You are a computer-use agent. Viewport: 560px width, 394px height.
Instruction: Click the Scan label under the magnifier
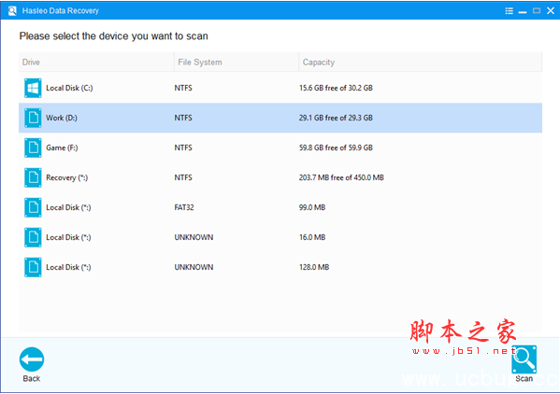[x=524, y=379]
